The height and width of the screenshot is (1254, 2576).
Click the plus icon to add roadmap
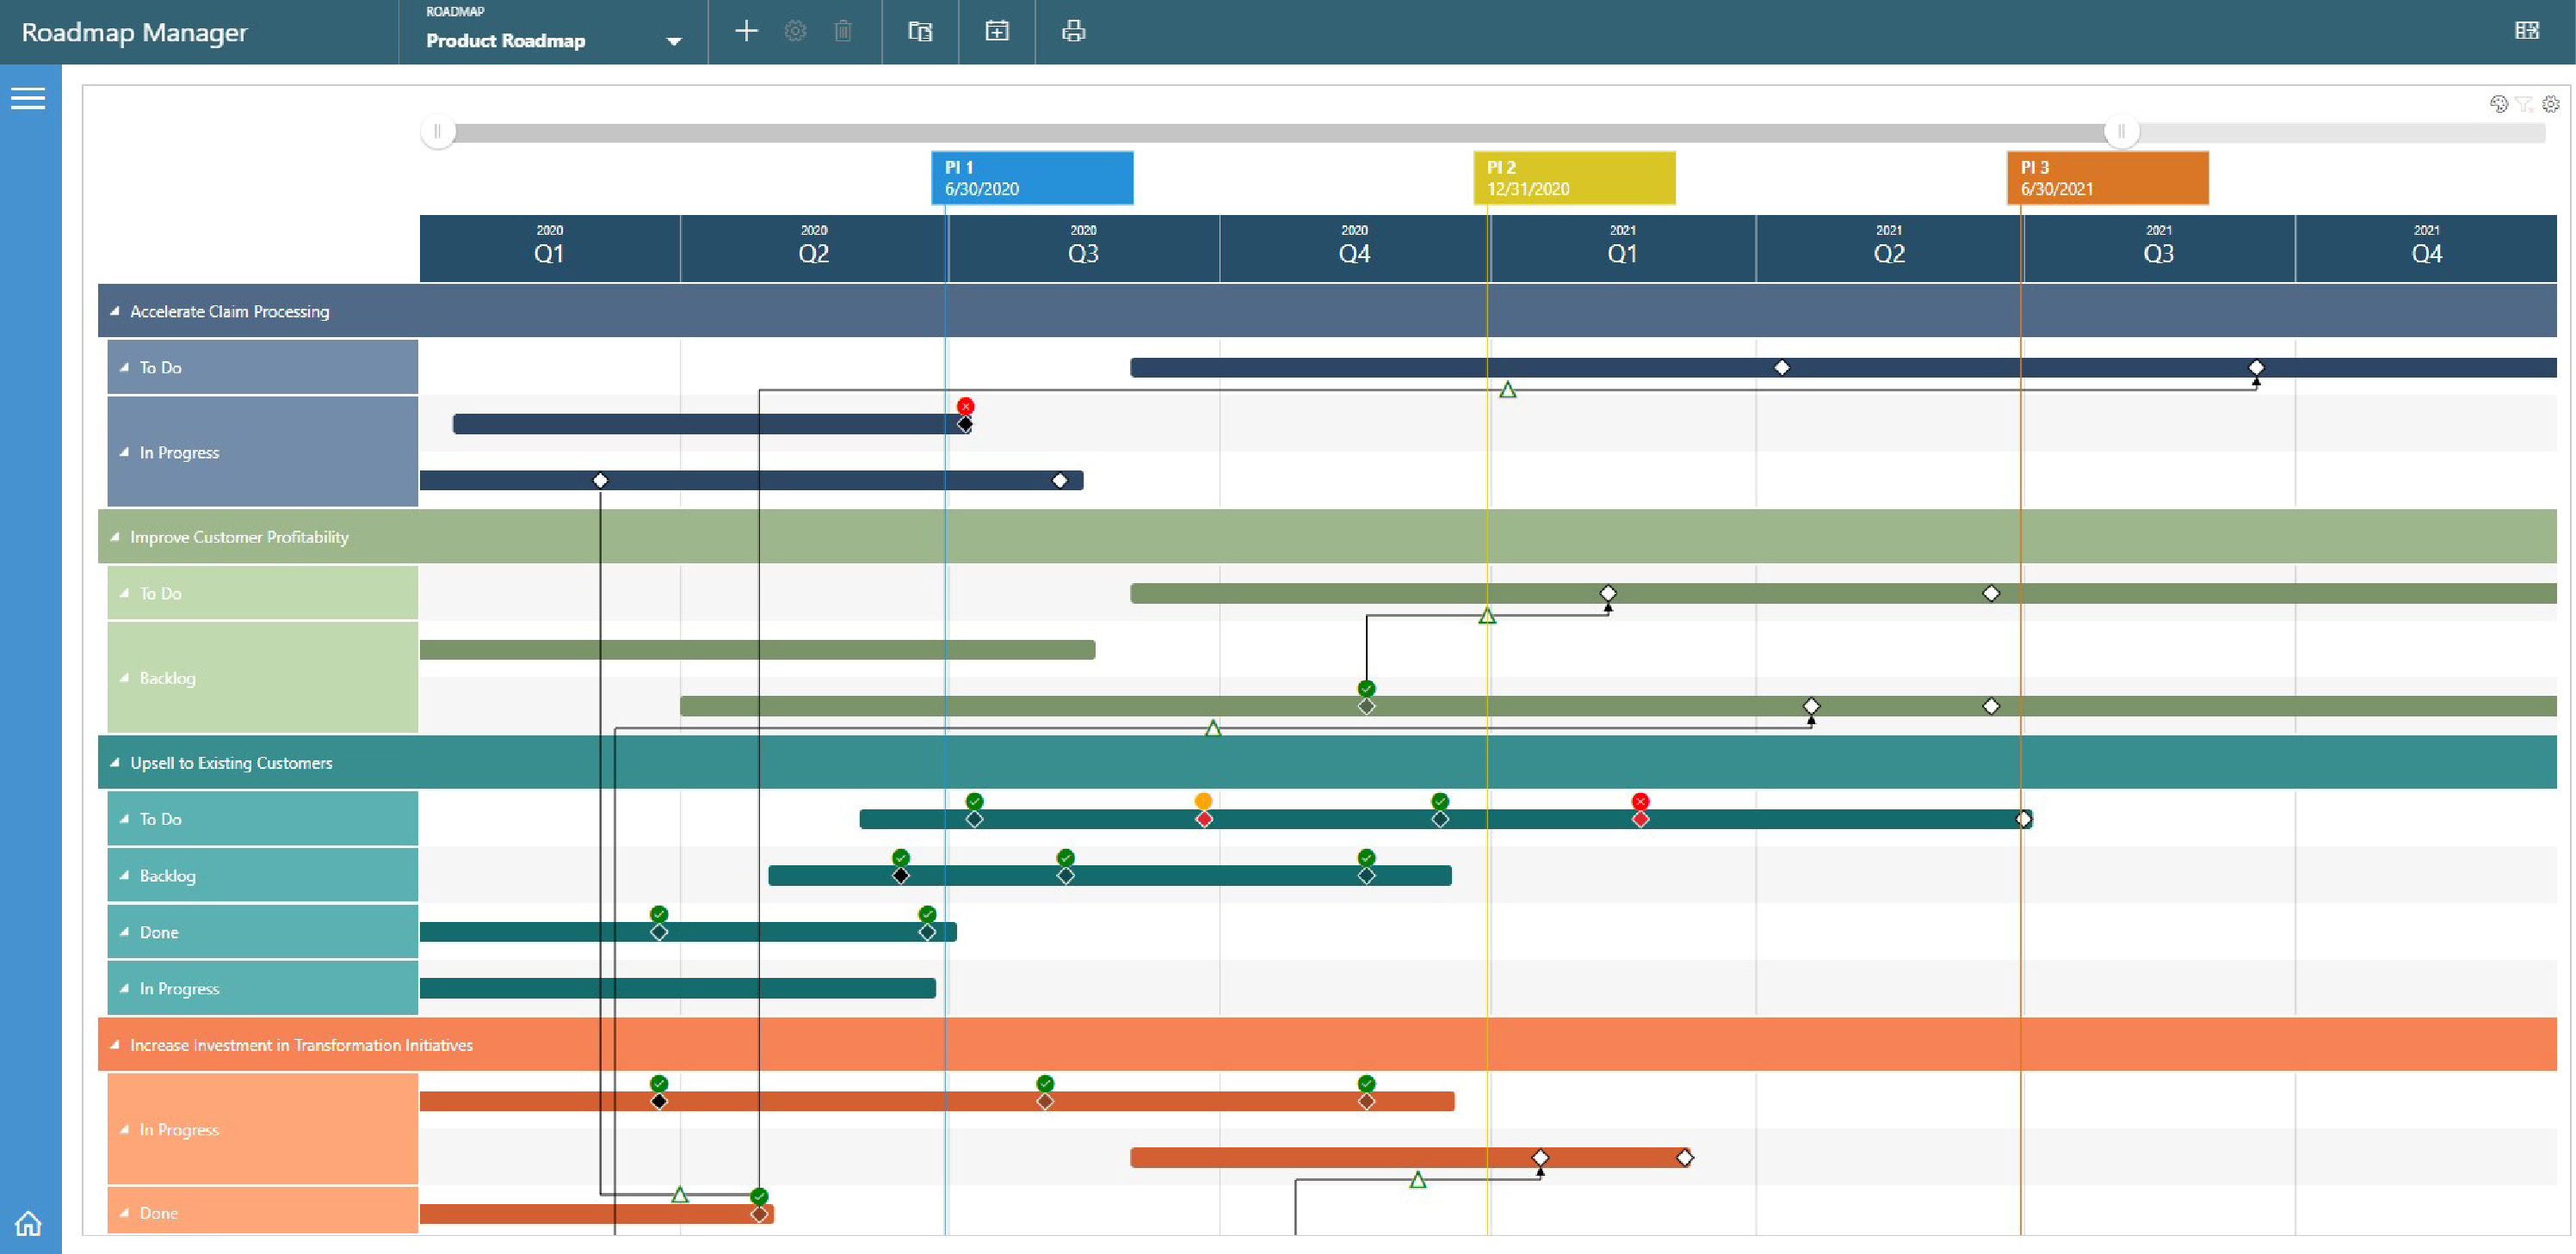coord(746,31)
